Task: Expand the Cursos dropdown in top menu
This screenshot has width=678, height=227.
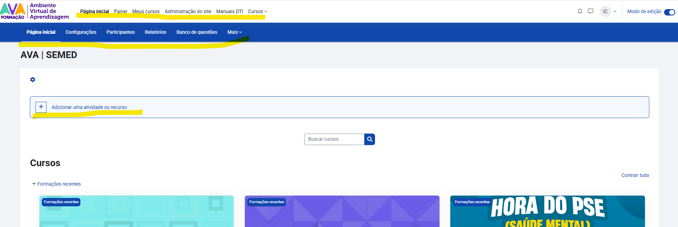Action: (257, 12)
